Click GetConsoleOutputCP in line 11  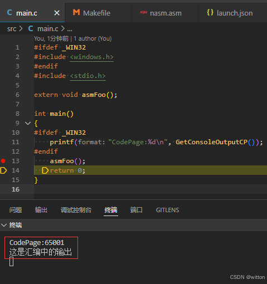(211, 142)
